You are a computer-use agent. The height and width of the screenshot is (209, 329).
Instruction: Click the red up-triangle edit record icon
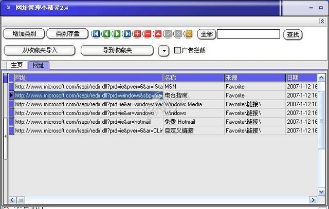[x=157, y=34]
